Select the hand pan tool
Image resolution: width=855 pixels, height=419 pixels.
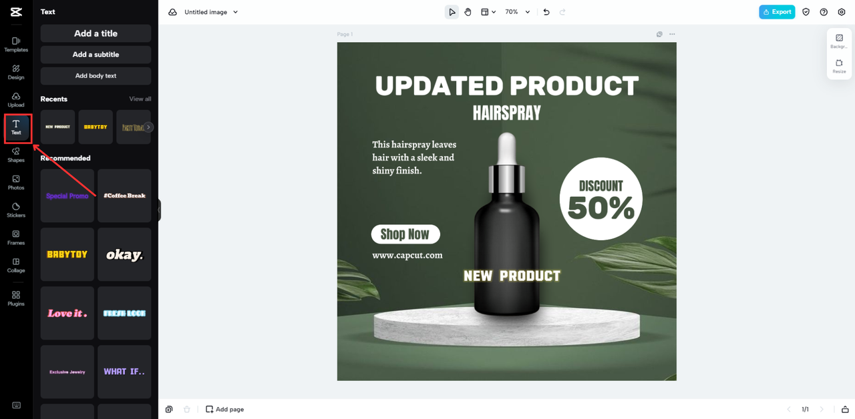pyautogui.click(x=468, y=12)
